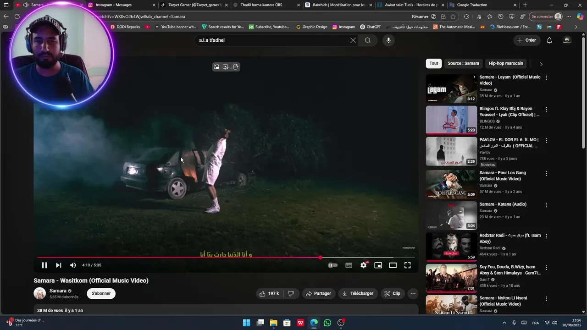Click the Résumer summarize button

[x=424, y=16]
